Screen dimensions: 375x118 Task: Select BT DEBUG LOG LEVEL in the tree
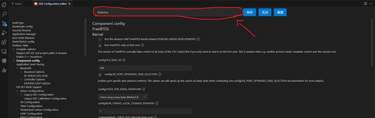click(x=36, y=76)
